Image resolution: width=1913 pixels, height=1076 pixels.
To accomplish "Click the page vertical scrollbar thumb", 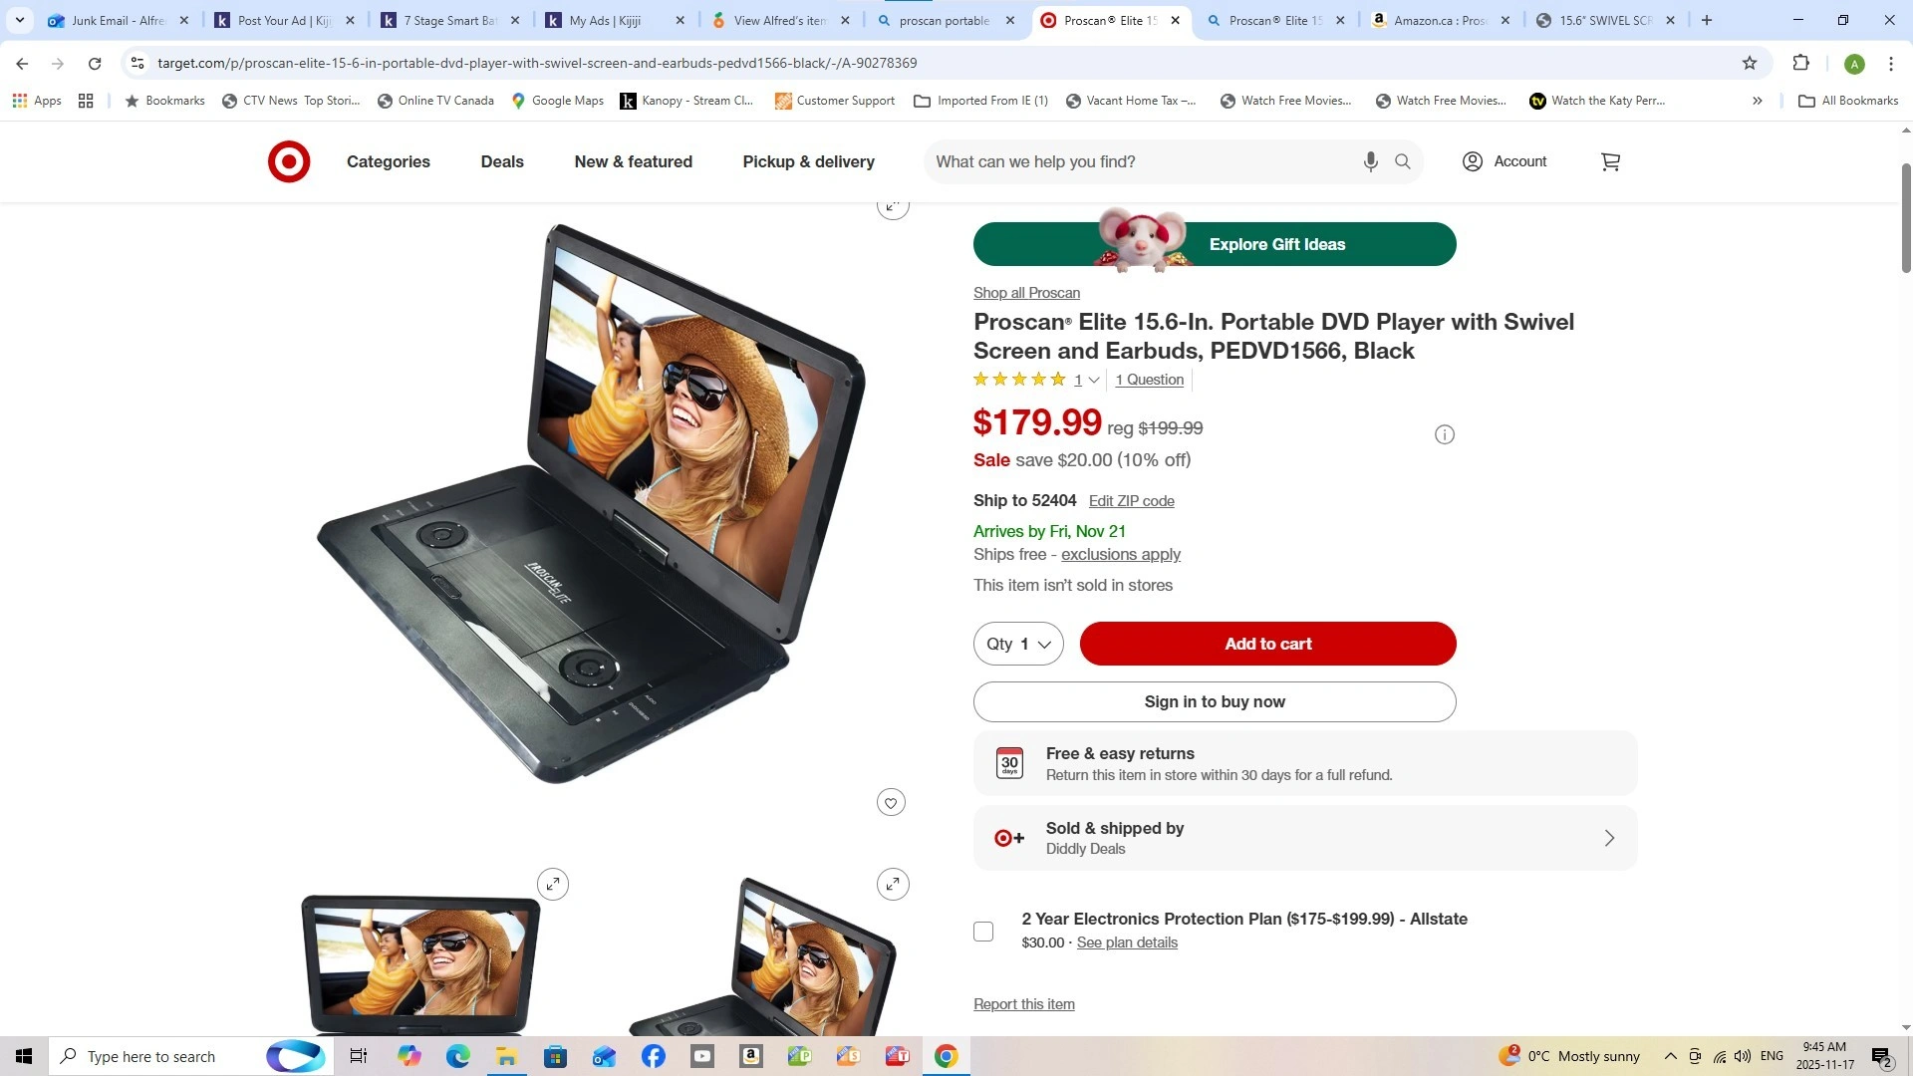I will (1906, 217).
